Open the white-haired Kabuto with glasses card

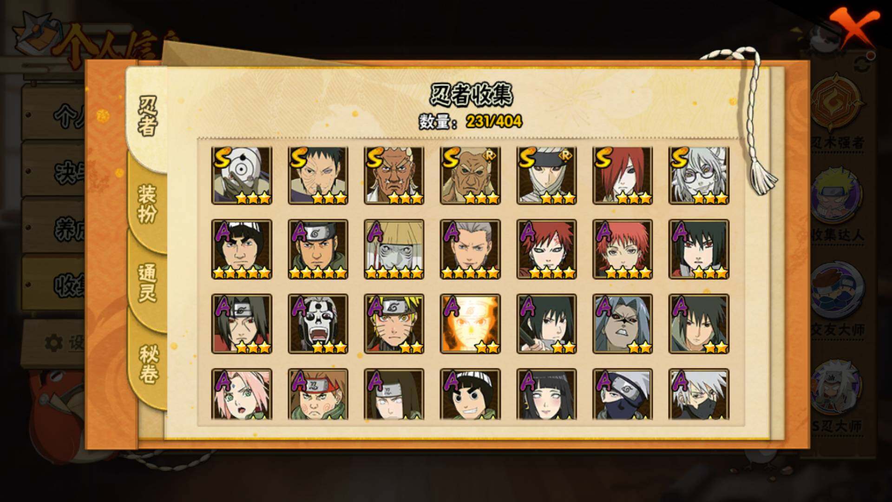tap(699, 176)
